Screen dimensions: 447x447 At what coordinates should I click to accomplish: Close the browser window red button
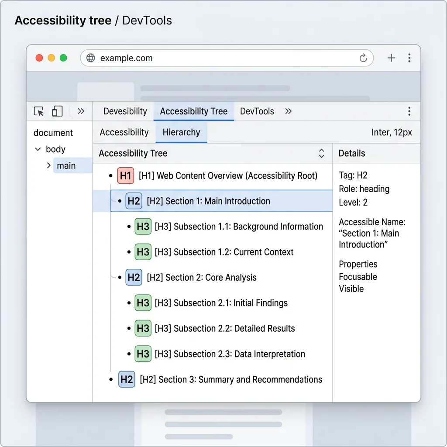coord(39,58)
